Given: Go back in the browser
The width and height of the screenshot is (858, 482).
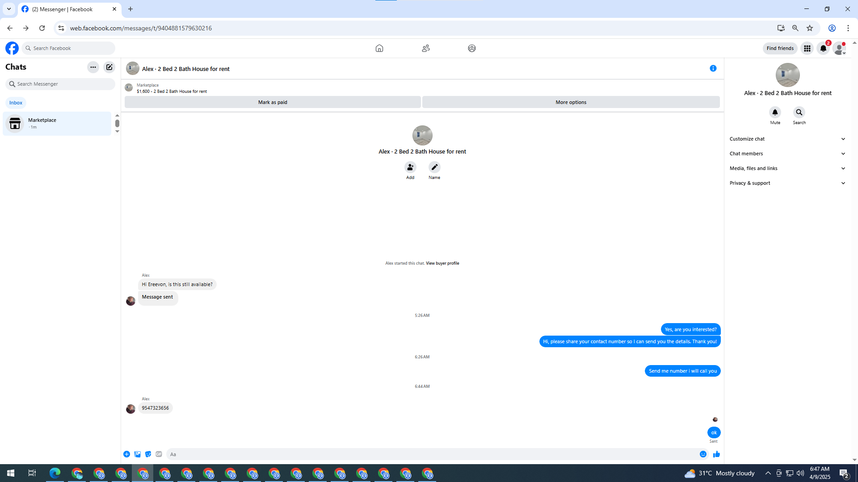Looking at the screenshot, I should pyautogui.click(x=10, y=28).
